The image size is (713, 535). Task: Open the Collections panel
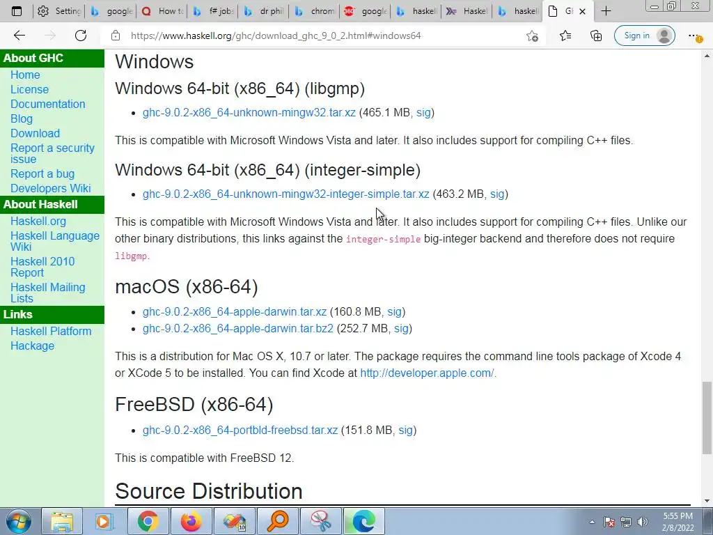coord(596,36)
